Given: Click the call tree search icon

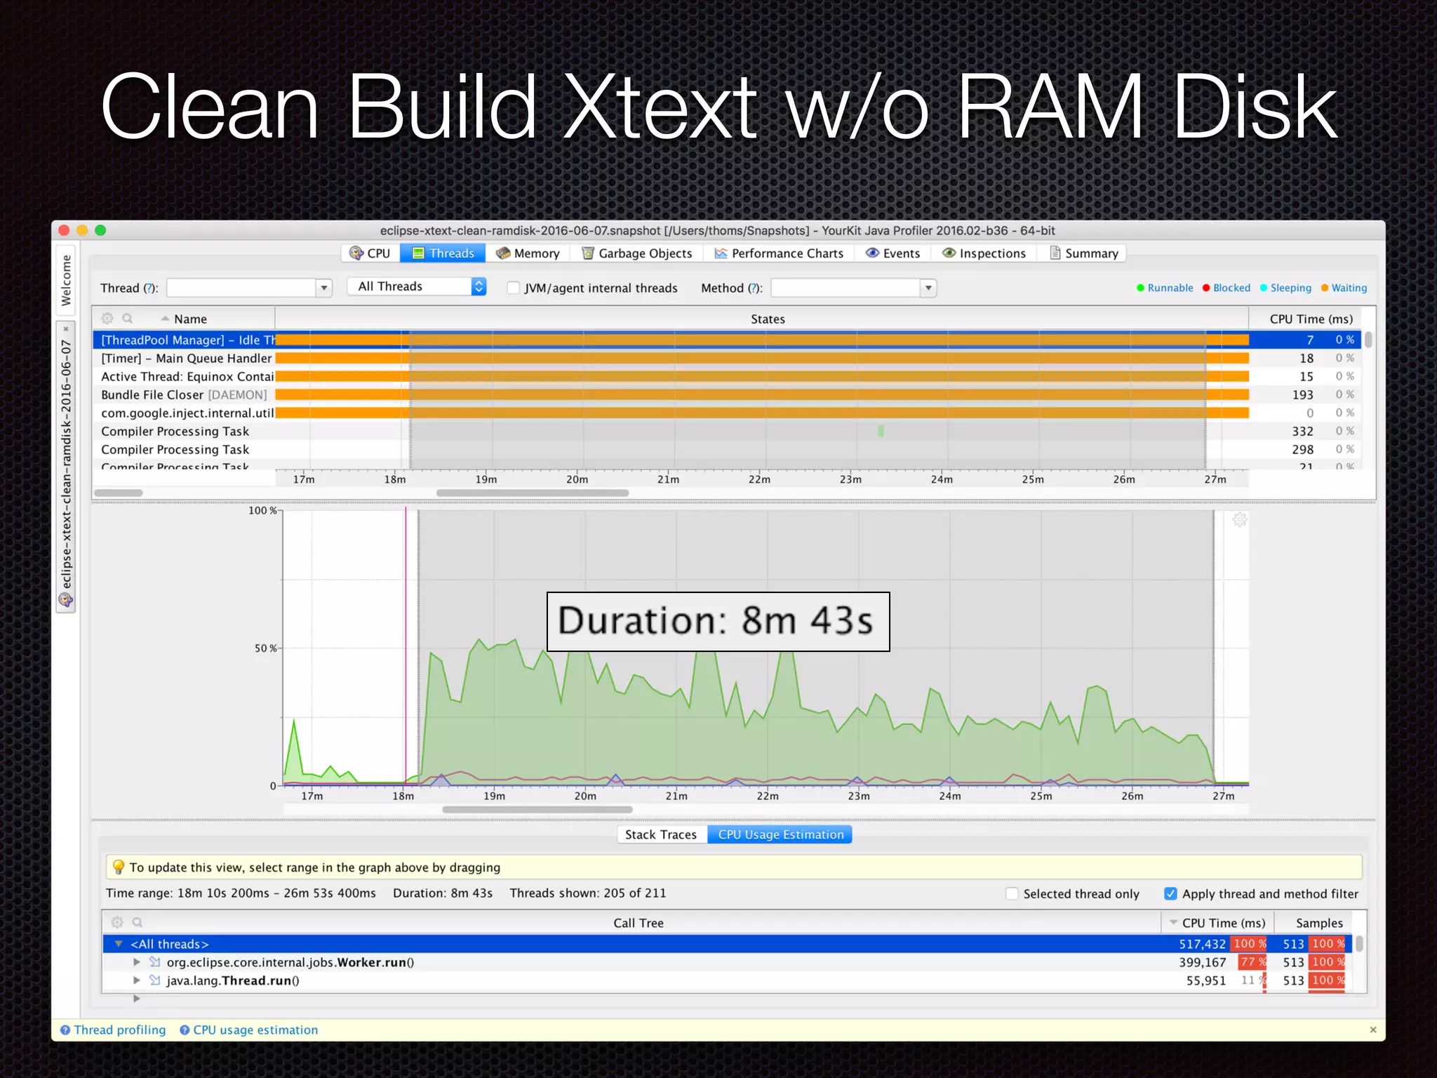Looking at the screenshot, I should point(138,922).
